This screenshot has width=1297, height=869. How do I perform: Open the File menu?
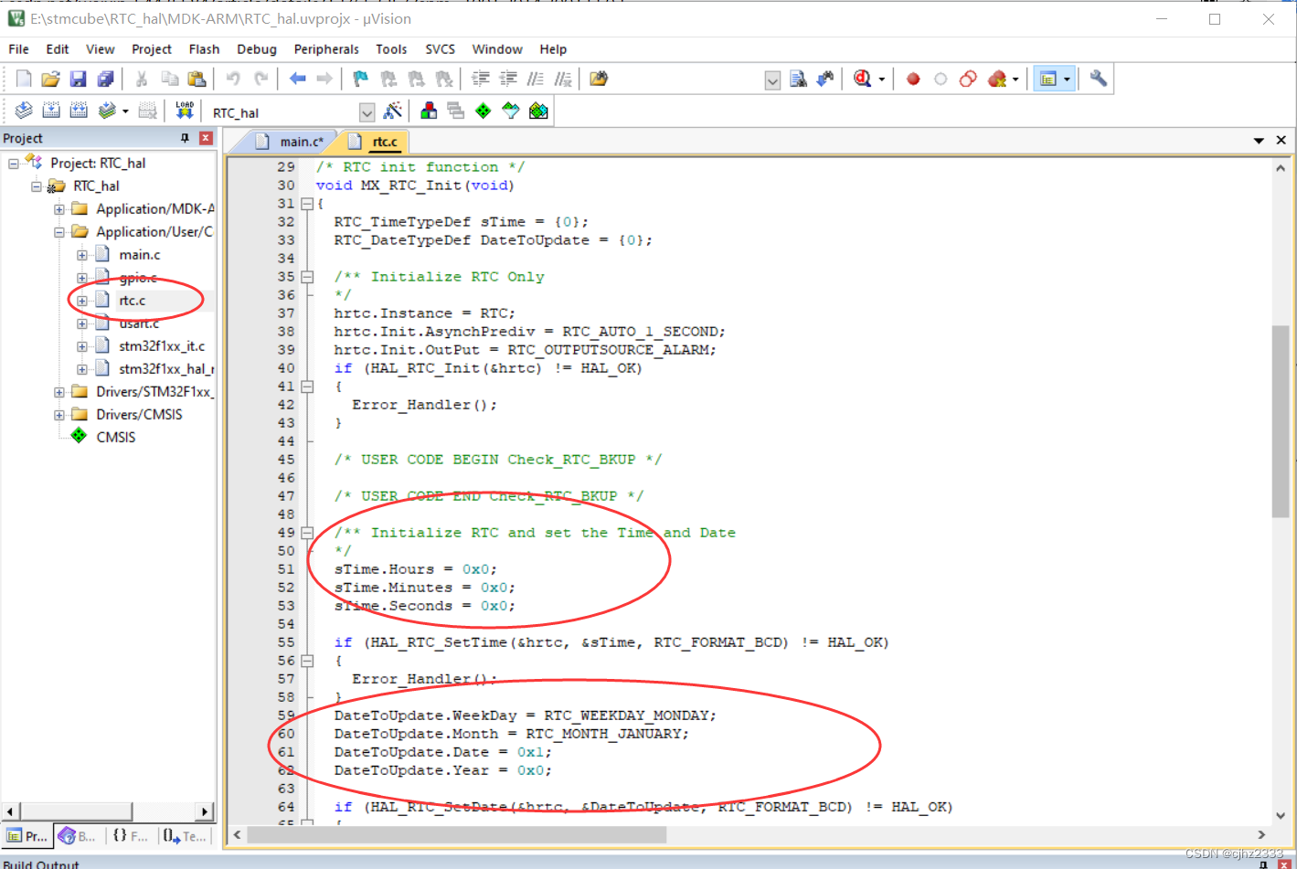point(18,49)
